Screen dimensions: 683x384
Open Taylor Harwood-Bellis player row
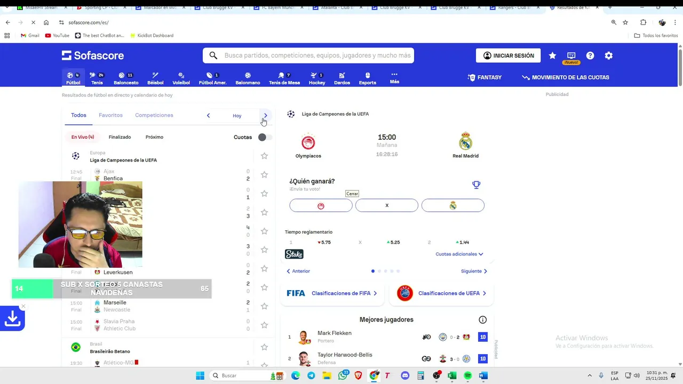point(387,358)
